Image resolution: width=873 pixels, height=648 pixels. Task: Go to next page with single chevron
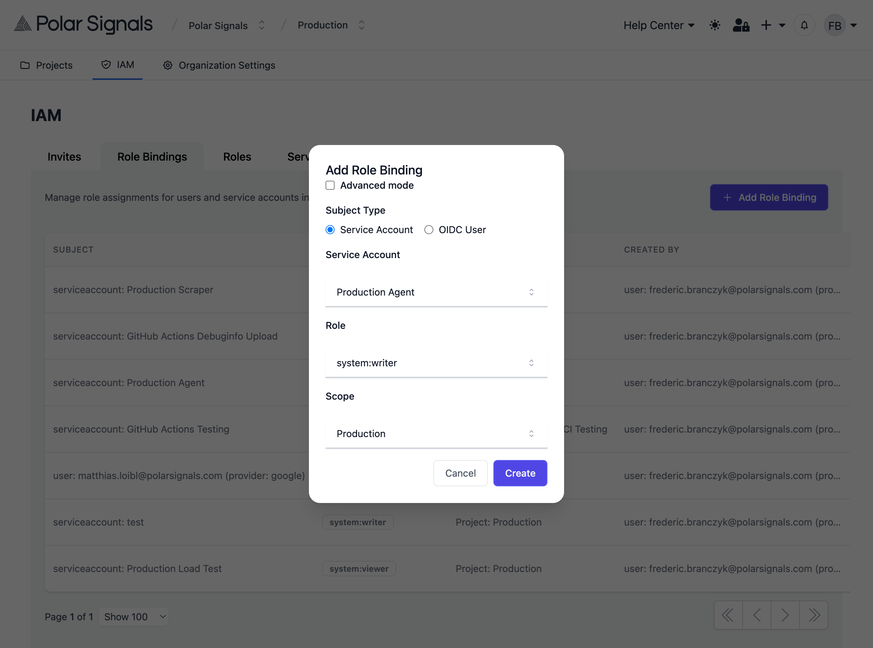785,615
